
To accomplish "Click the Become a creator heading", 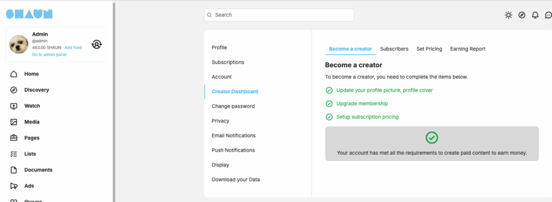I will [x=354, y=65].
